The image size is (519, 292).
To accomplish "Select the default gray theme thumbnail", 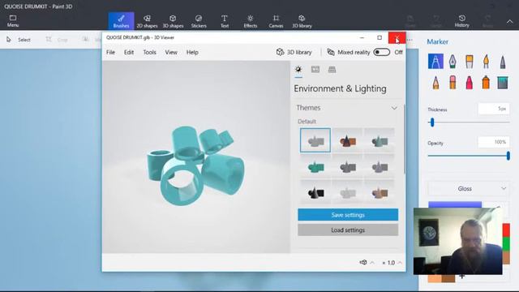I will coord(315,140).
